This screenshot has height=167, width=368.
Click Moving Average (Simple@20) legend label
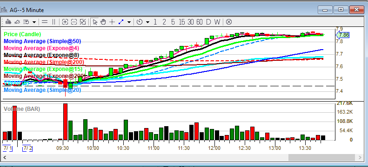42,90
